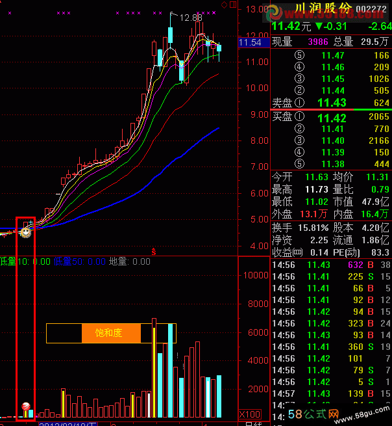Click the 市值 value 47.9亿
The width and height of the screenshot is (392, 426).
point(375,202)
